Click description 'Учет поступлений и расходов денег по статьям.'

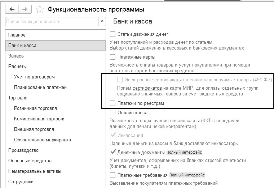pos(162,42)
